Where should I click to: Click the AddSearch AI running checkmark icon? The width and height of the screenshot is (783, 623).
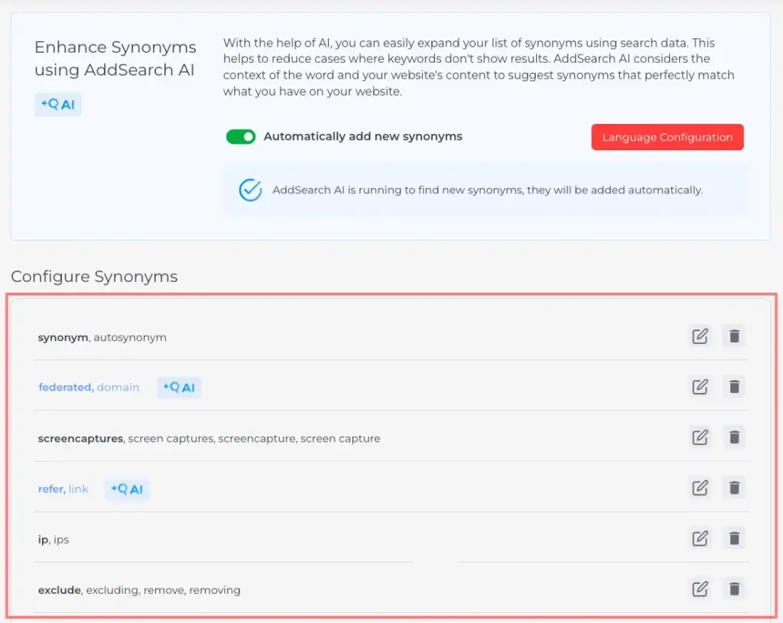[251, 190]
